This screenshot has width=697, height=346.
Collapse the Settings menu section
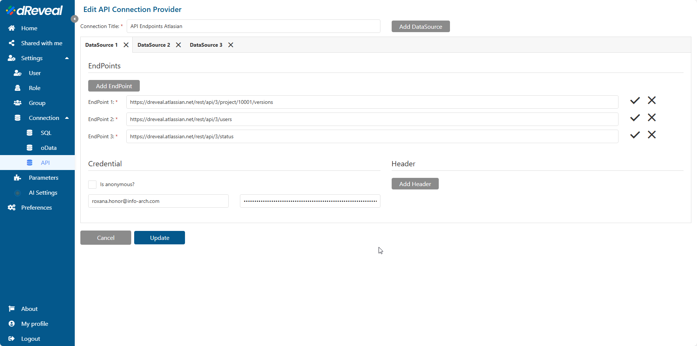tap(67, 58)
